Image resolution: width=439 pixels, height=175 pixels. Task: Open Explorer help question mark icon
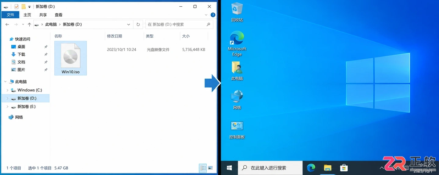(x=213, y=15)
